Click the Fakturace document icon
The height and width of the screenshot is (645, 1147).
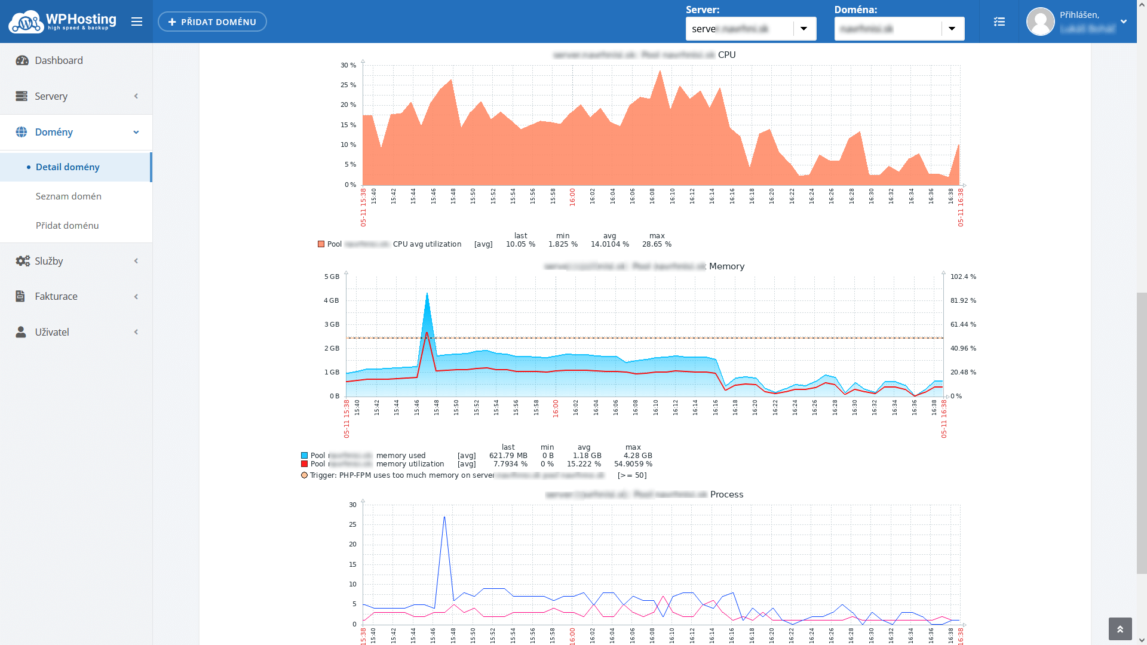(20, 296)
